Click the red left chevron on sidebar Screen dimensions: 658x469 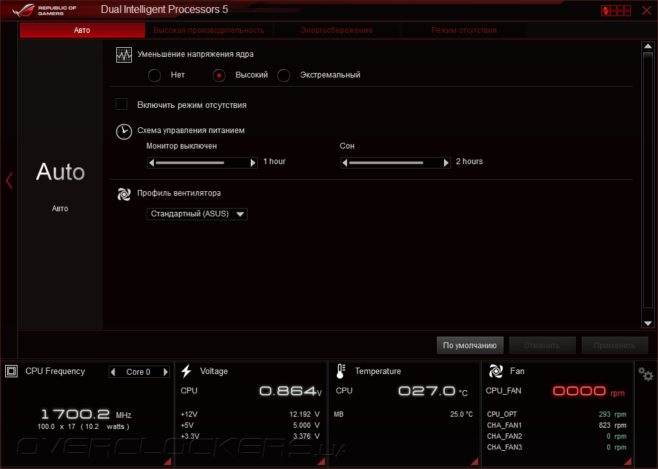coord(9,180)
